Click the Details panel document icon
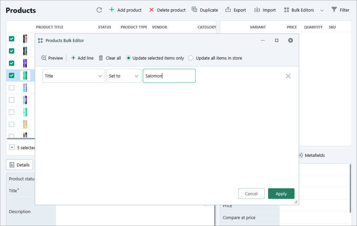The image size is (357, 226). point(12,165)
